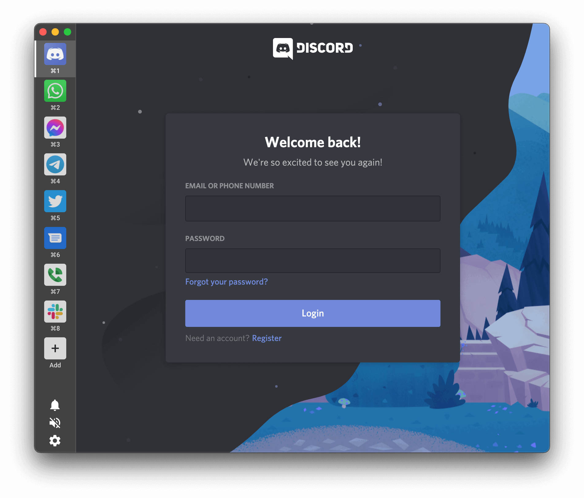Open the Register link
This screenshot has width=584, height=498.
(x=267, y=338)
